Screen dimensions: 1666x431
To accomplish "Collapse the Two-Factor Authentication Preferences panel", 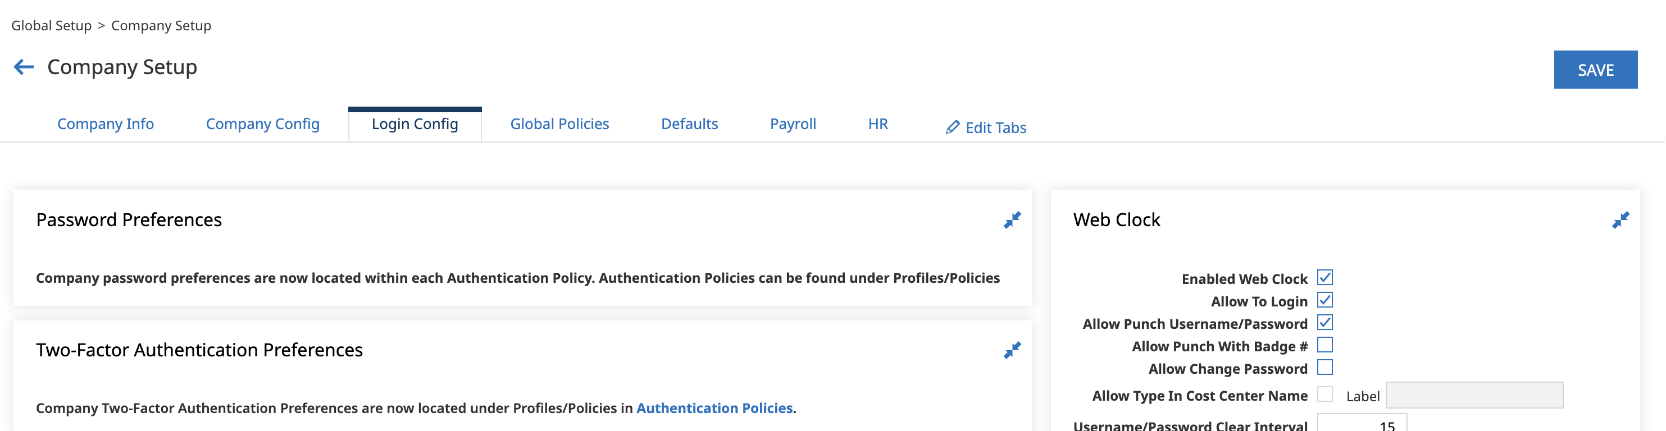I will click(1012, 351).
